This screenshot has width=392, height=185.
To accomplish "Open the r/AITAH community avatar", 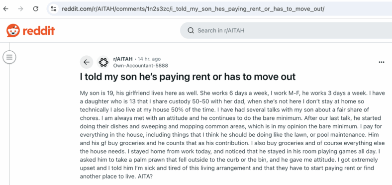I will (x=103, y=62).
